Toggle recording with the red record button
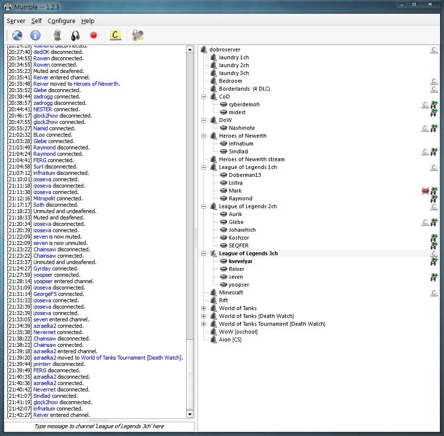This screenshot has width=444, height=436. coord(94,35)
